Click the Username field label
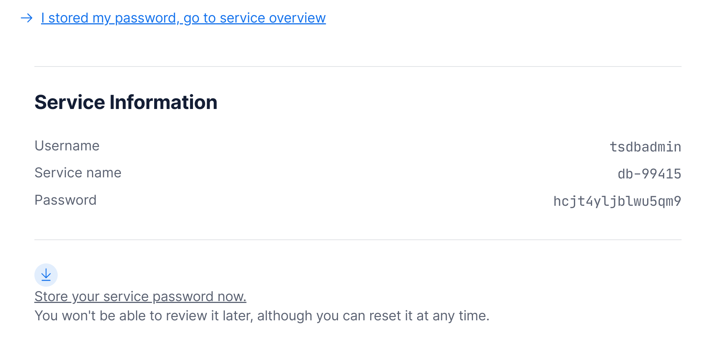 tap(67, 146)
